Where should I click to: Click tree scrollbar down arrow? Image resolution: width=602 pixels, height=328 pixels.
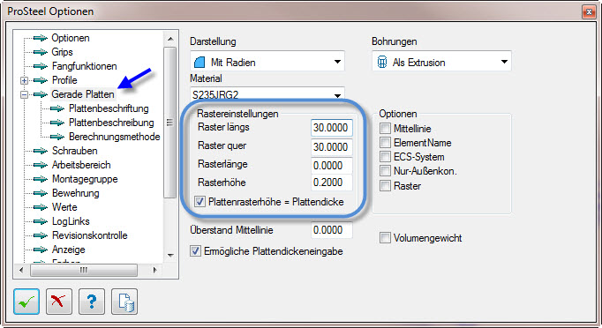[170, 256]
